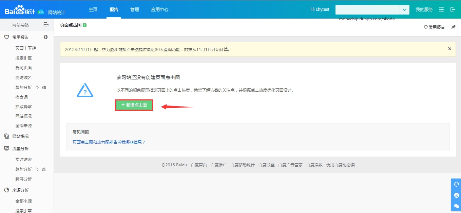This screenshot has width=461, height=213.
Task: Click the feedback pencil icon on right edge
Action: 456,195
